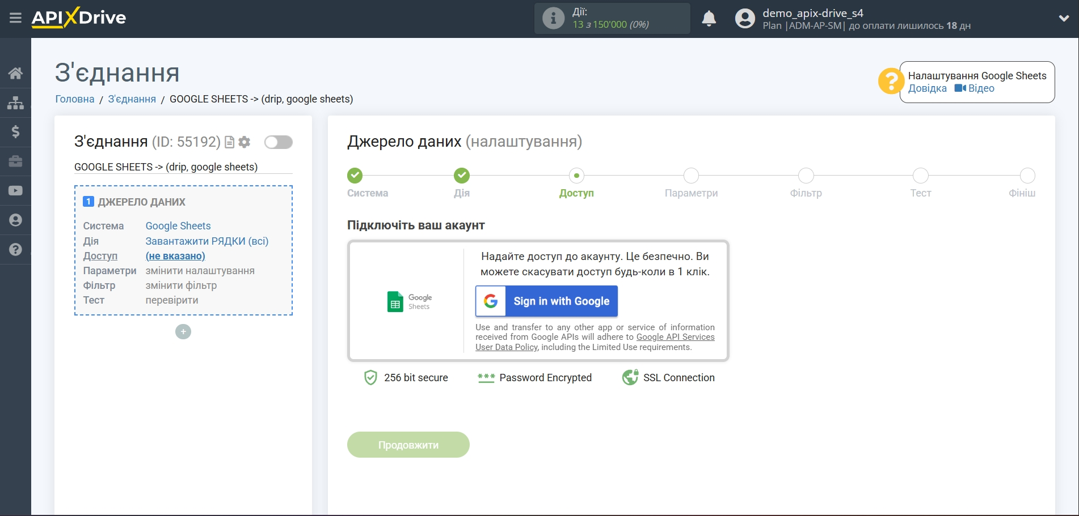Click перевірити test text
Viewport: 1079px width, 516px height.
172,300
